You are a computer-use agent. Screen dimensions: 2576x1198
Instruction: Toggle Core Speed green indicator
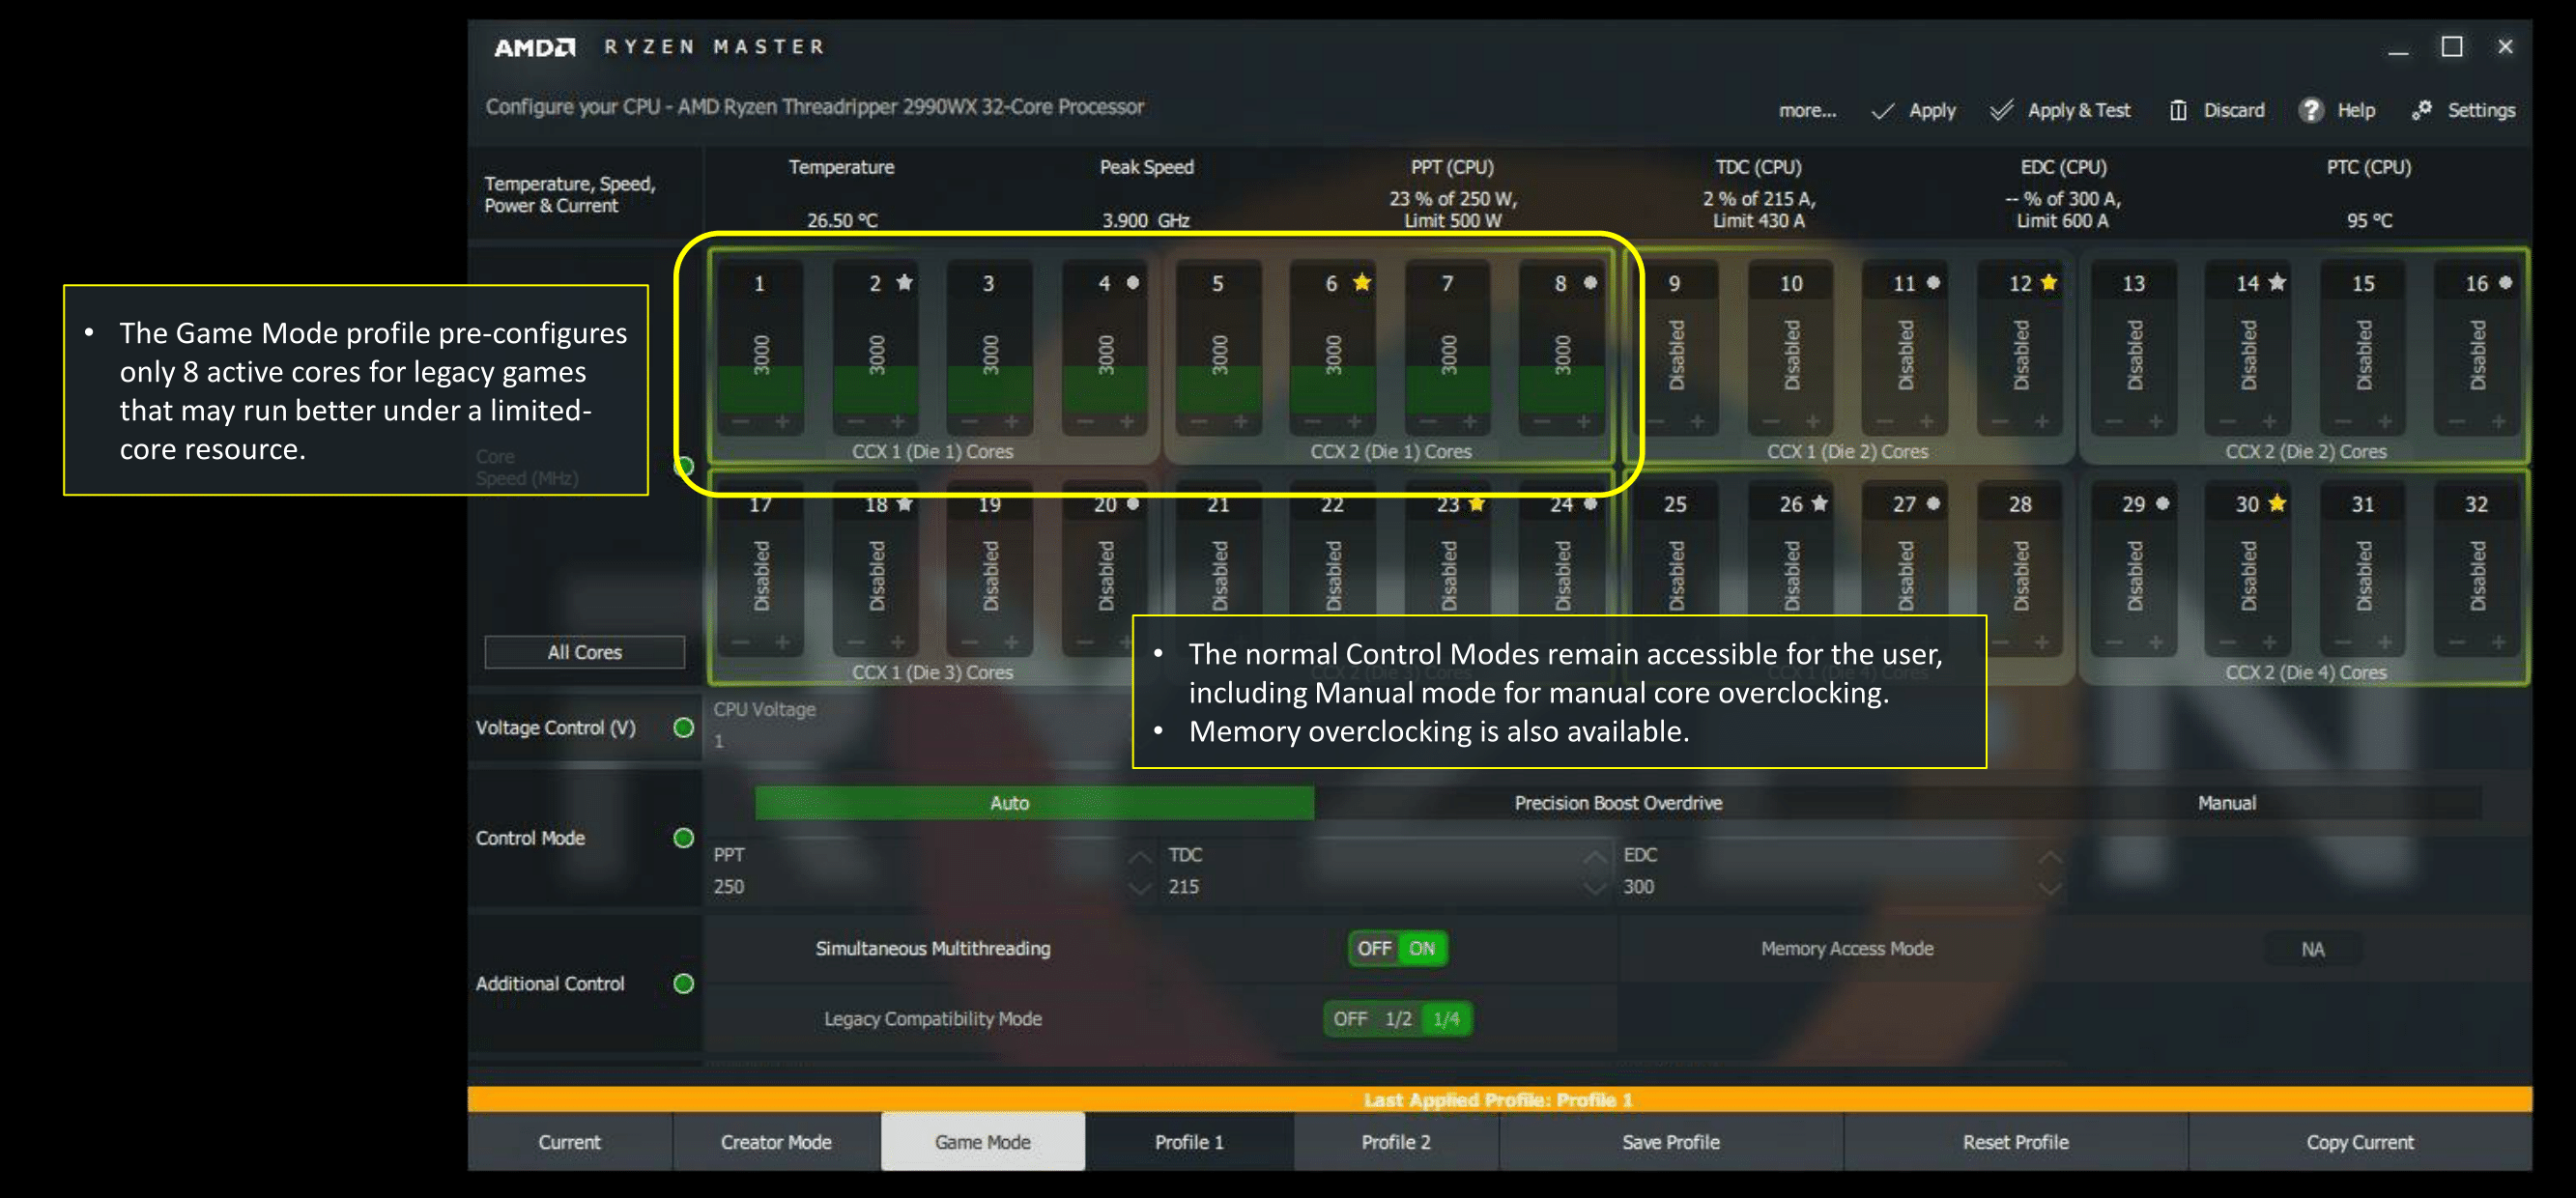684,466
